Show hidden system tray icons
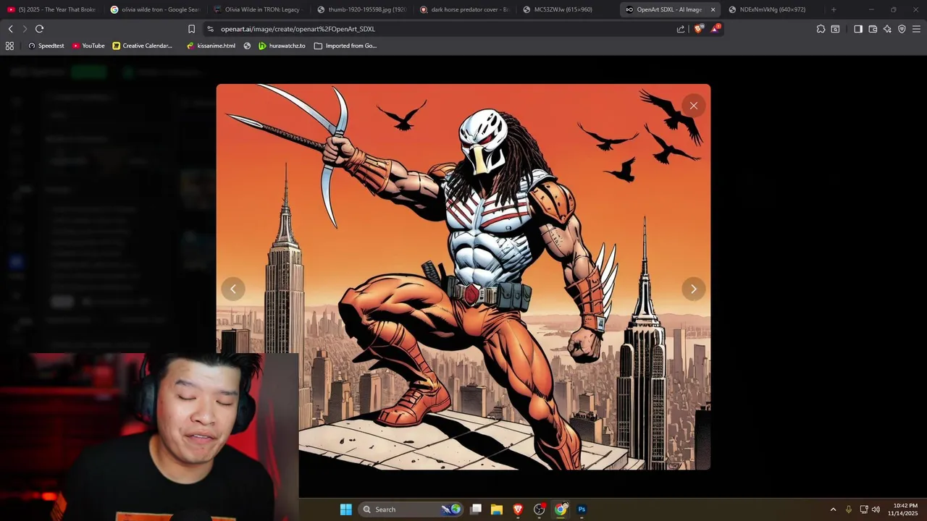This screenshot has width=927, height=521. (833, 509)
